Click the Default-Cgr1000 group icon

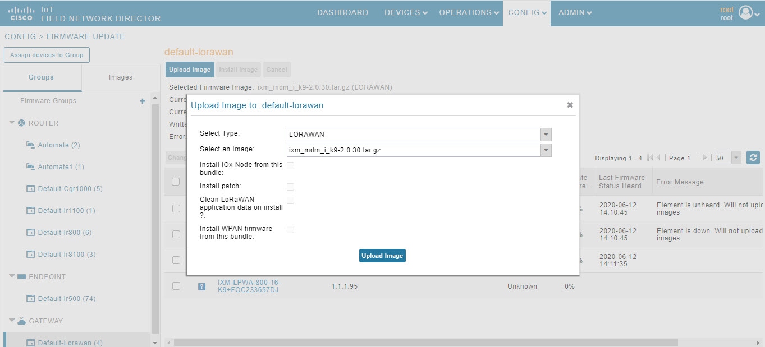click(31, 189)
